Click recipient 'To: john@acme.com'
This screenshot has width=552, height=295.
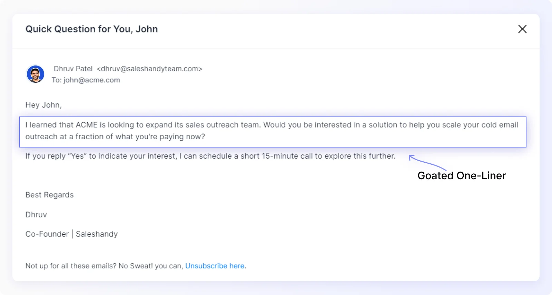click(86, 80)
